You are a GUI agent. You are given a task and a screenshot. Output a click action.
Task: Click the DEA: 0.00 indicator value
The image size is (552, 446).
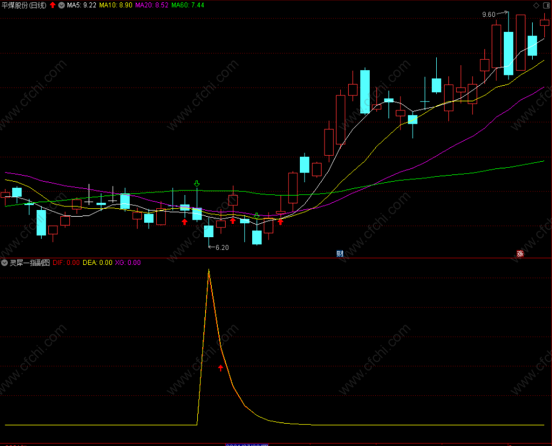click(x=98, y=263)
